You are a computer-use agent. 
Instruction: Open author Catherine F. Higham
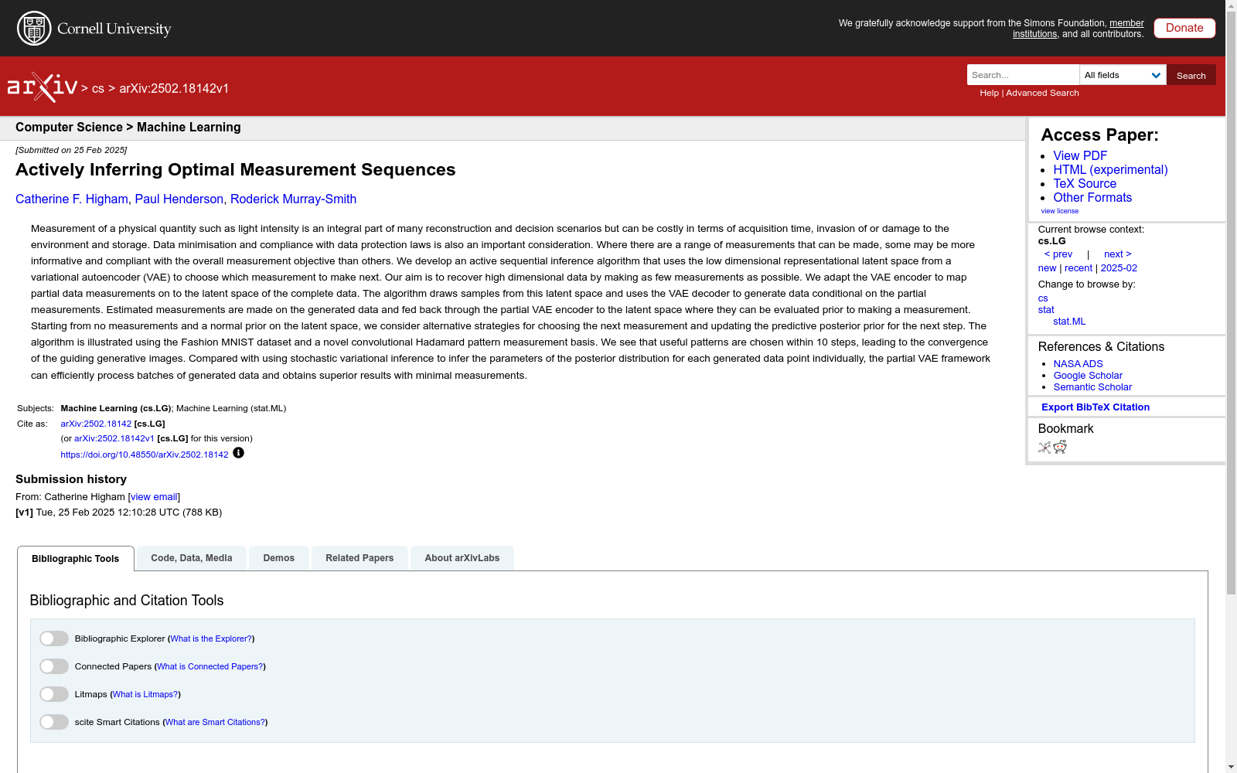click(72, 199)
